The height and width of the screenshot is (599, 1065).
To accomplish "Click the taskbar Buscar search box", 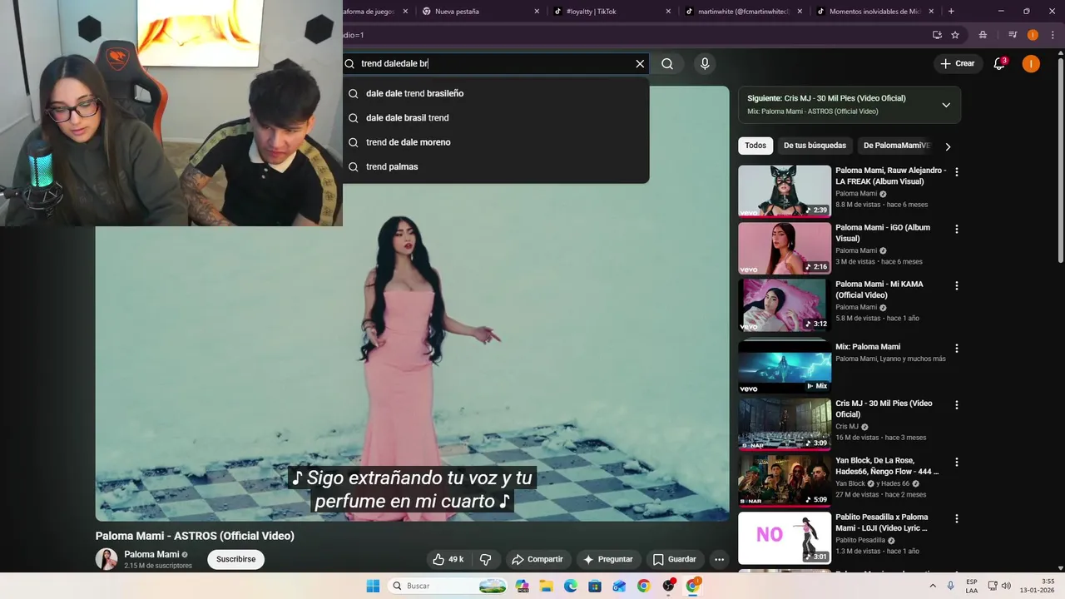I will pos(449,586).
